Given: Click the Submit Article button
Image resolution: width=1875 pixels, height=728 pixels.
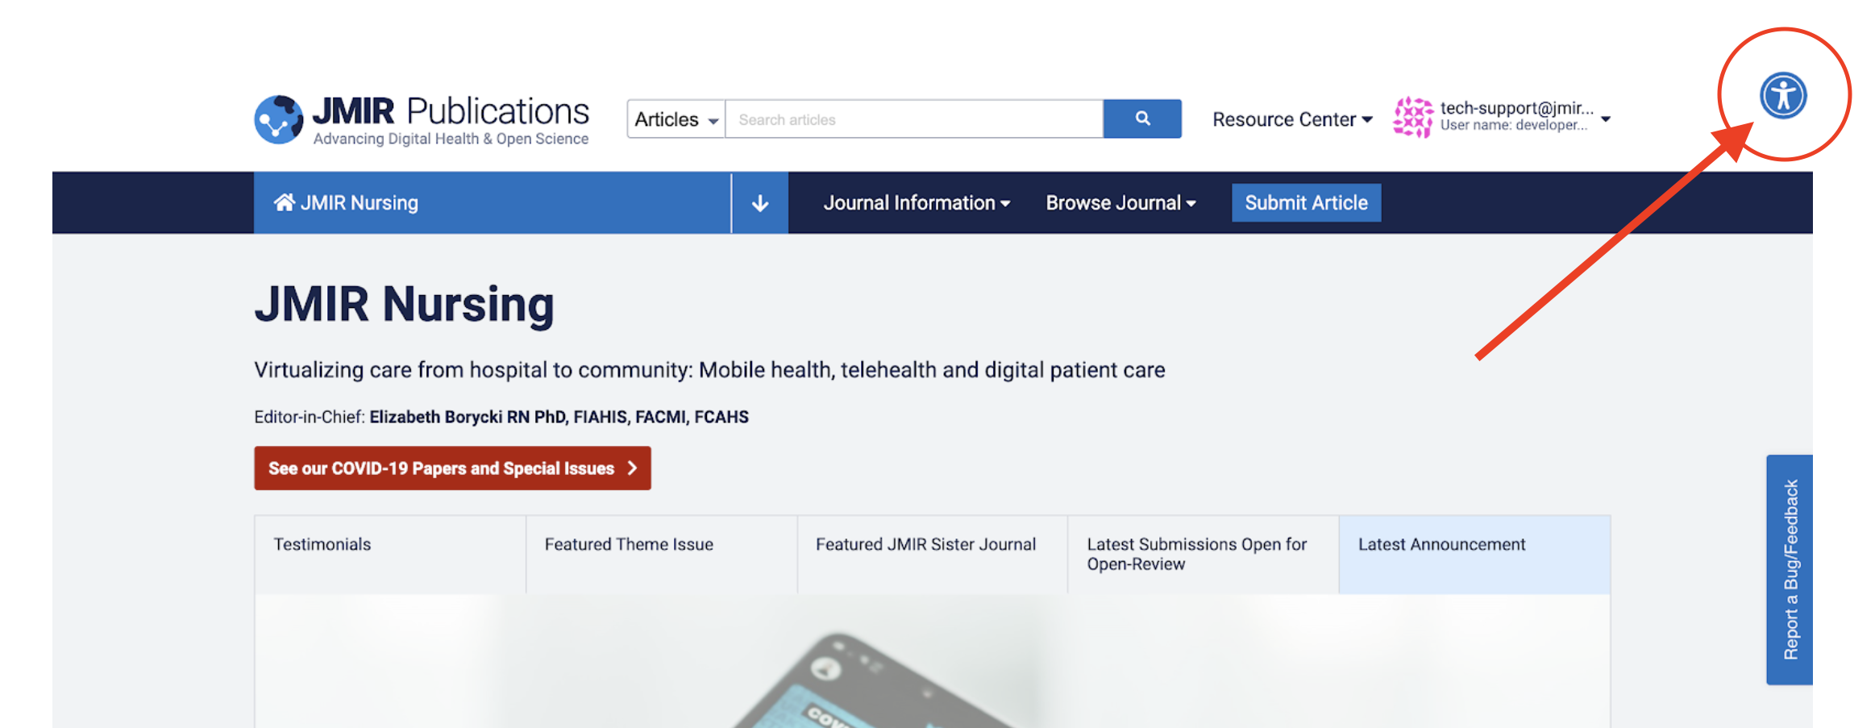Looking at the screenshot, I should pyautogui.click(x=1305, y=203).
